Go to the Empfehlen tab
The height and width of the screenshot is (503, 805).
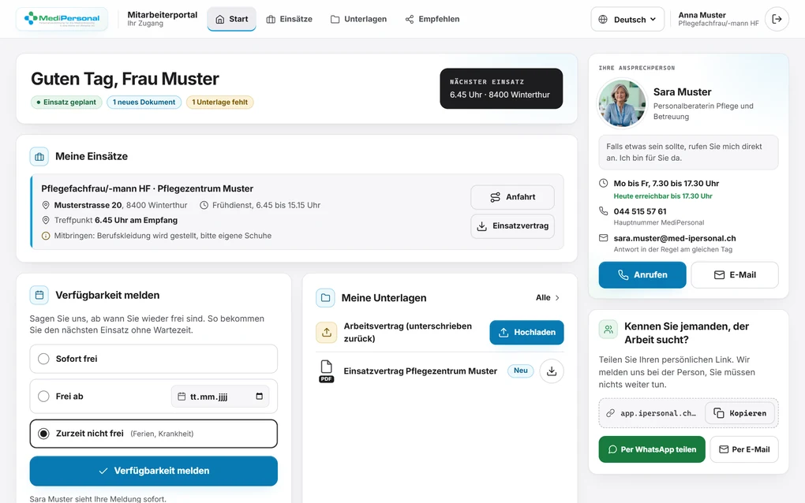[x=432, y=19]
